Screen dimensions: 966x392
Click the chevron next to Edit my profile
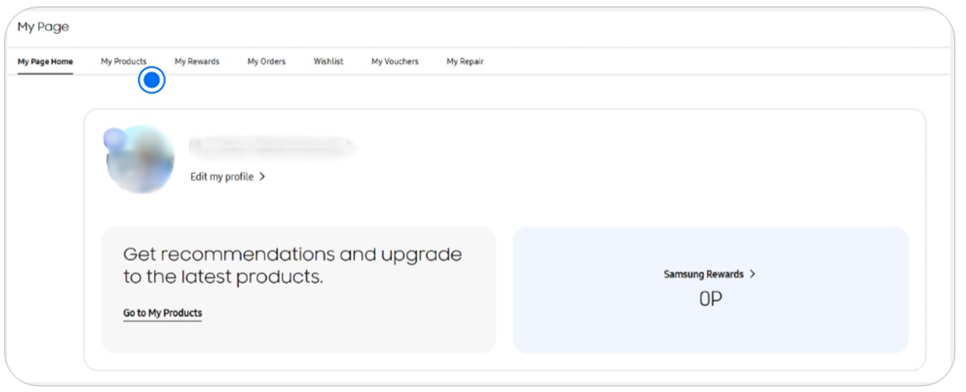263,177
